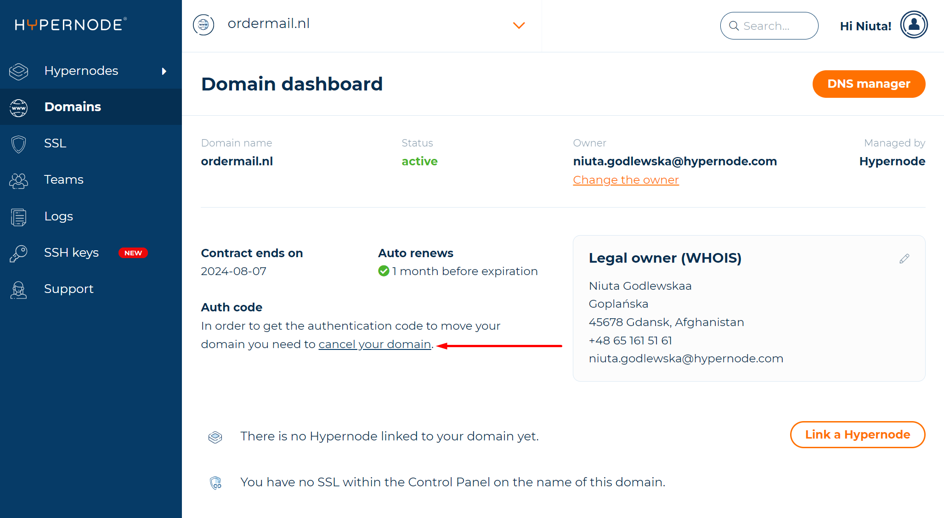944x518 pixels.
Task: Click the Teams people icon in sidebar
Action: click(19, 180)
